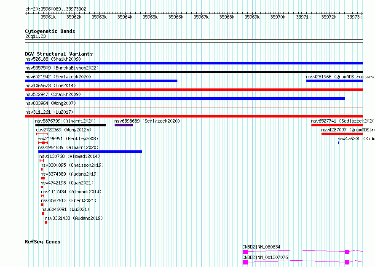Select the 20q11.23 band label
The width and height of the screenshot is (375, 267).
[x=35, y=36]
